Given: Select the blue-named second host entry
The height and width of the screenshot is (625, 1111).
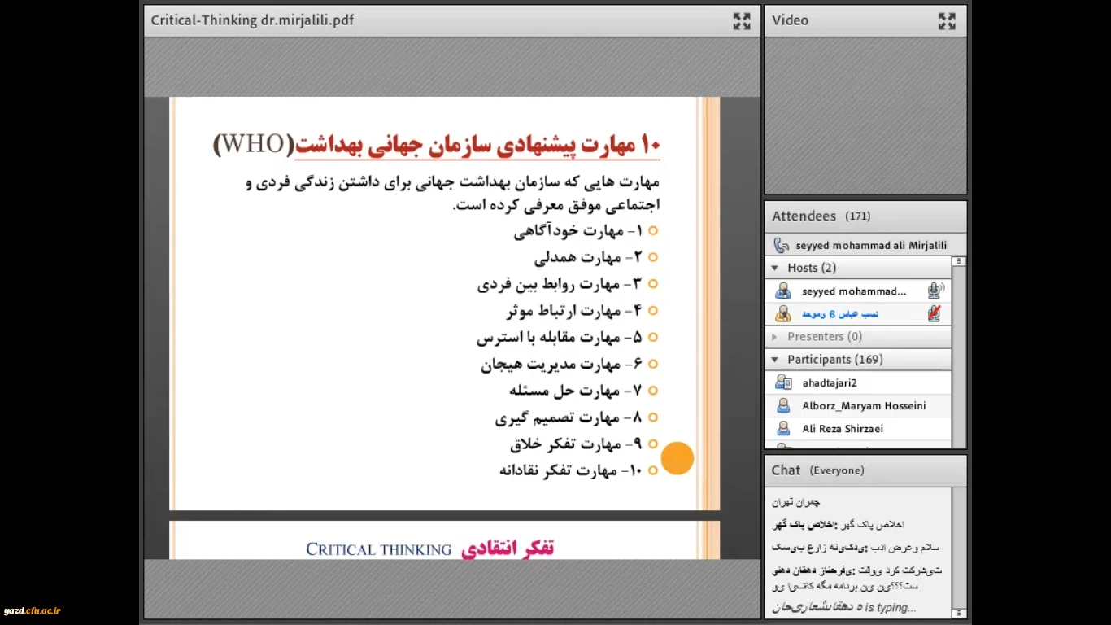Looking at the screenshot, I should (840, 313).
